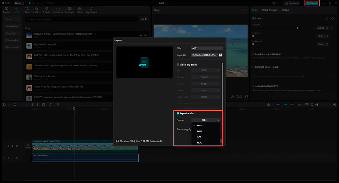Expand the Codec H.264 dropdown
Viewport: 339px width, 183px height.
(x=206, y=84)
